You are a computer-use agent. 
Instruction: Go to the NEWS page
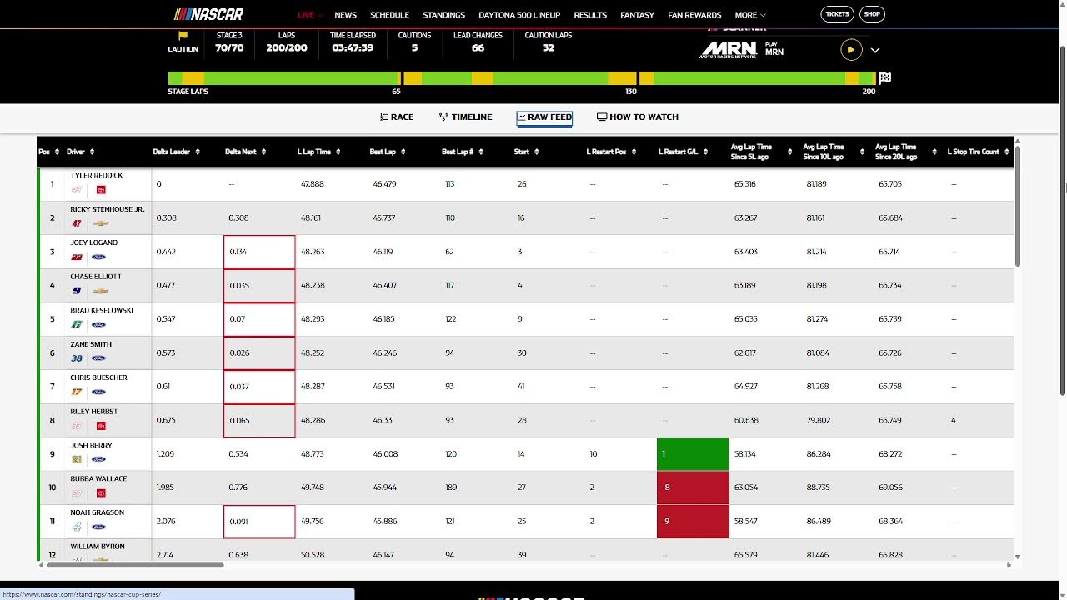click(345, 15)
